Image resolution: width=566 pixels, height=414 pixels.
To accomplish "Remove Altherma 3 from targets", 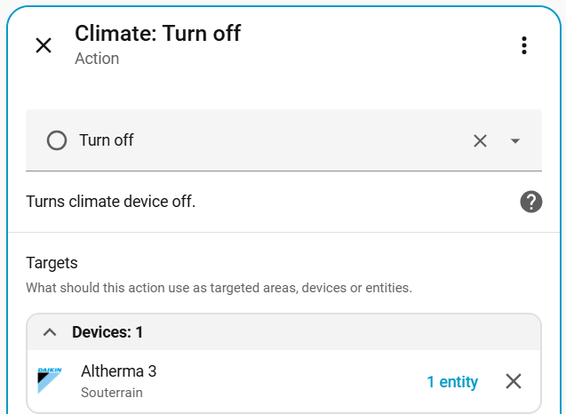I will pyautogui.click(x=514, y=382).
